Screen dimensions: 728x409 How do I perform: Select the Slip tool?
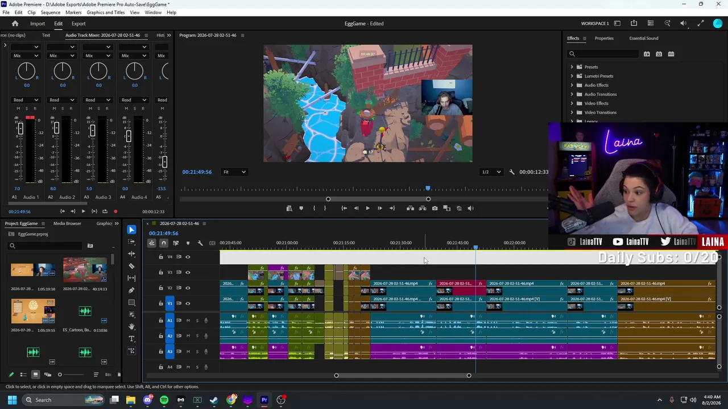pos(131,278)
